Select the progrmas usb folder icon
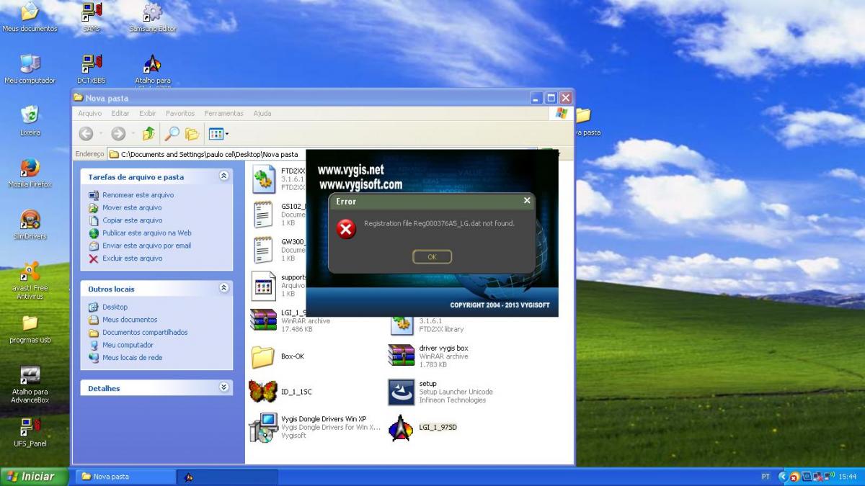The height and width of the screenshot is (486, 865). coord(30,323)
